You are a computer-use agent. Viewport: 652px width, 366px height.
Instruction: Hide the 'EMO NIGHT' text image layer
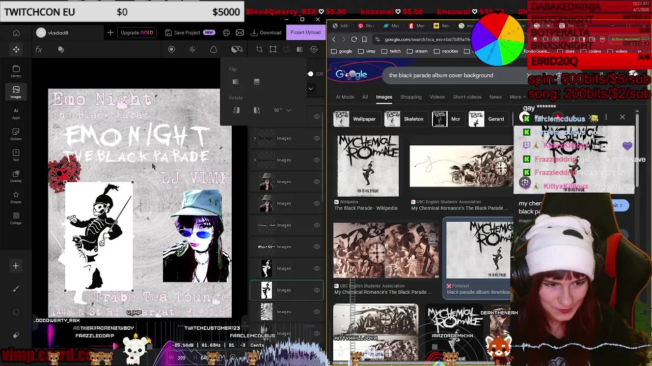pos(317,247)
